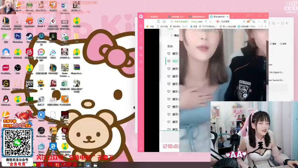Go back with the browser back arrow
Viewport: 298px width, 168px height.
(x=148, y=21)
